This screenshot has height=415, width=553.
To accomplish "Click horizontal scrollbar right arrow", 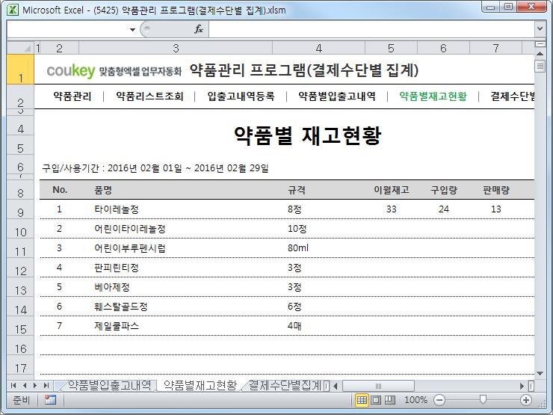I will 522,386.
